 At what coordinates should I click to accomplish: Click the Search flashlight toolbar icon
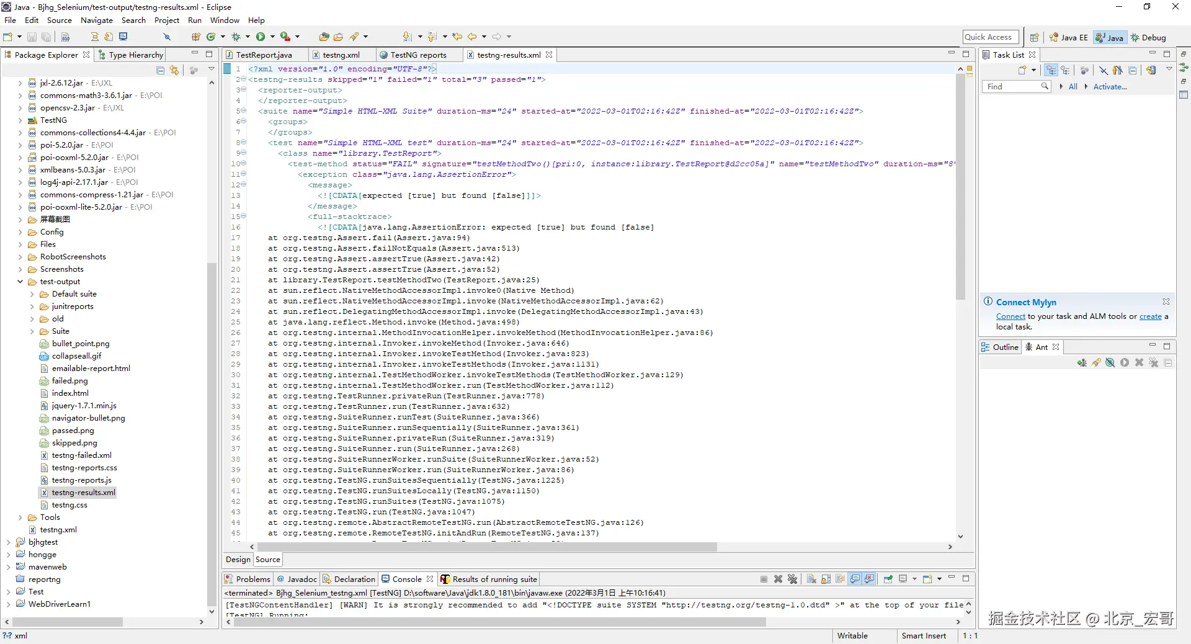(x=354, y=37)
